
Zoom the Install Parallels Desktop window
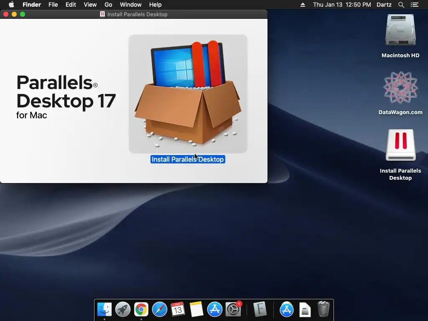[23, 14]
